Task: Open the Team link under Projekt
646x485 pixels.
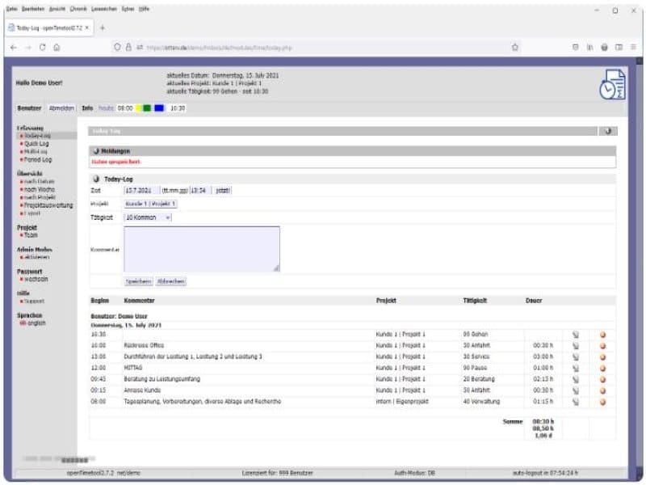Action: tap(31, 235)
